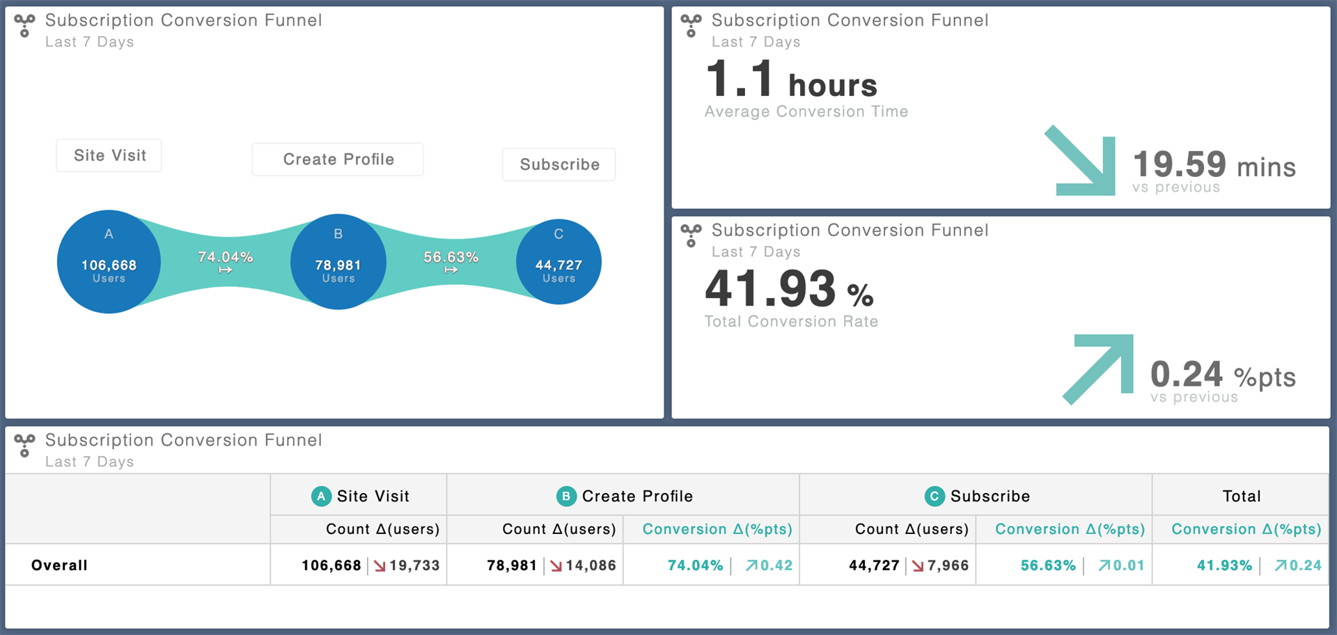1337x635 pixels.
Task: Click the funnel icon of the bottom table panel
Action: click(25, 446)
